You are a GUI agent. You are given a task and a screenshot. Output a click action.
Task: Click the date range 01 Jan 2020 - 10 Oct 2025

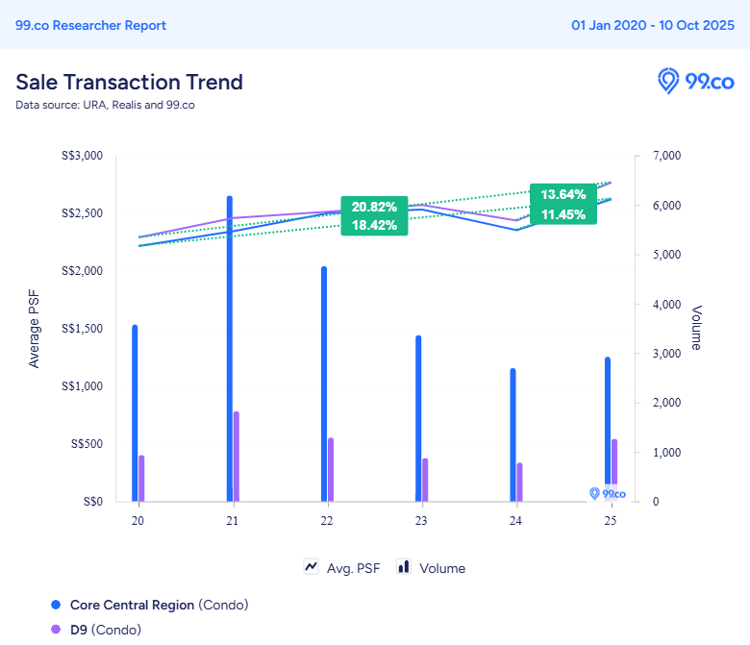(653, 25)
